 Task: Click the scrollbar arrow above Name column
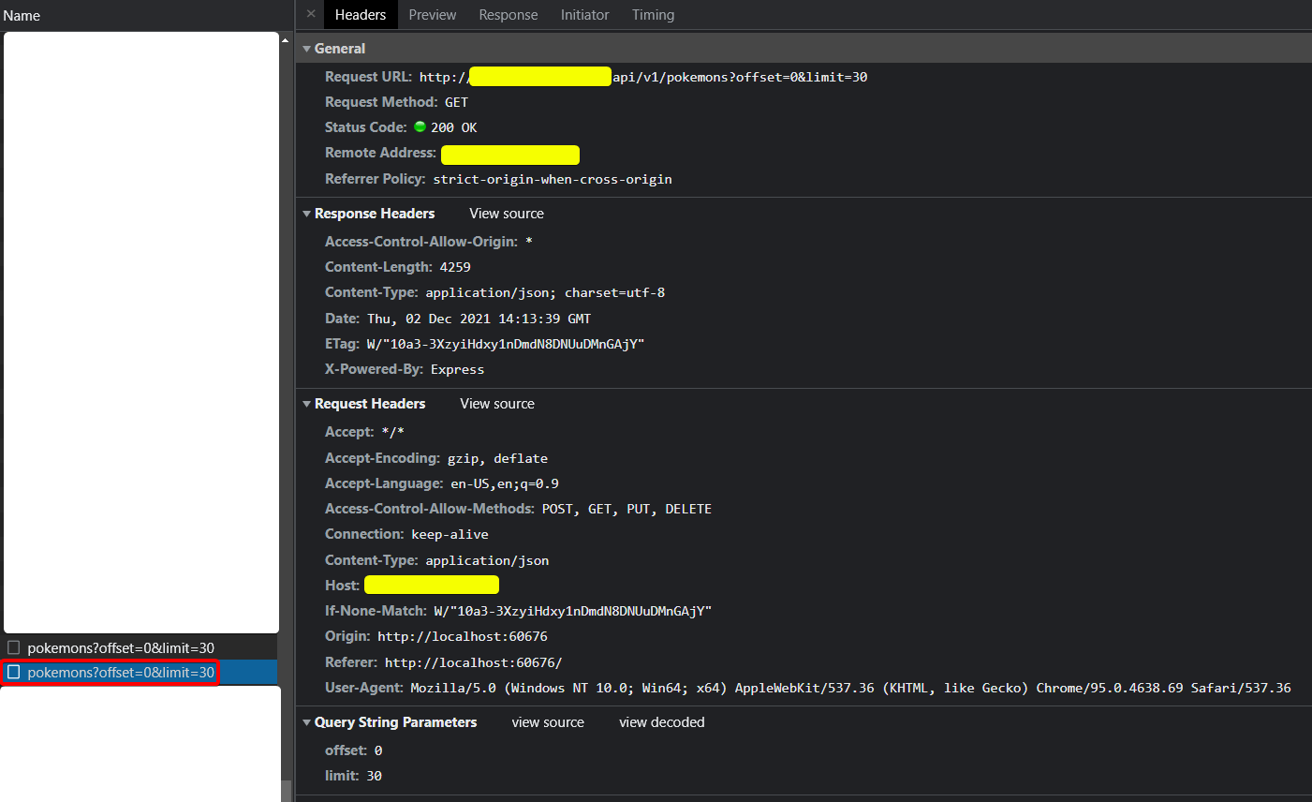pos(284,38)
